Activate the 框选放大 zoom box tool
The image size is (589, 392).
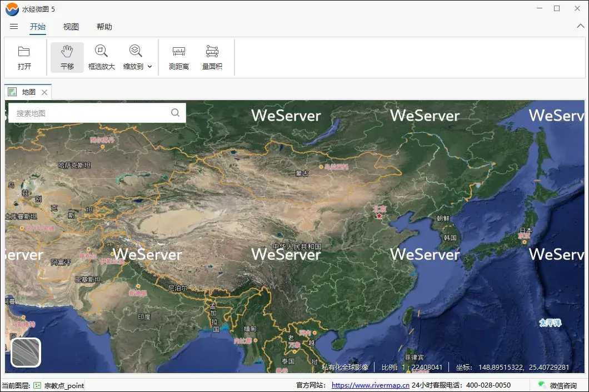click(102, 57)
